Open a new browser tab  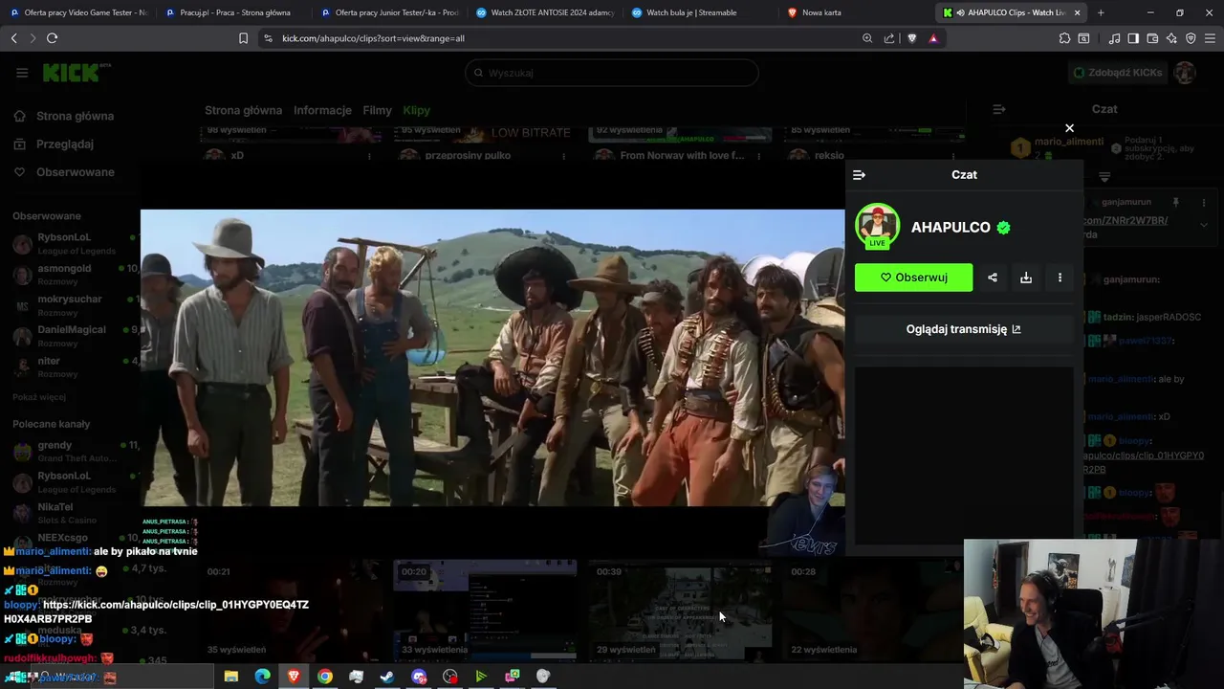point(1101,12)
